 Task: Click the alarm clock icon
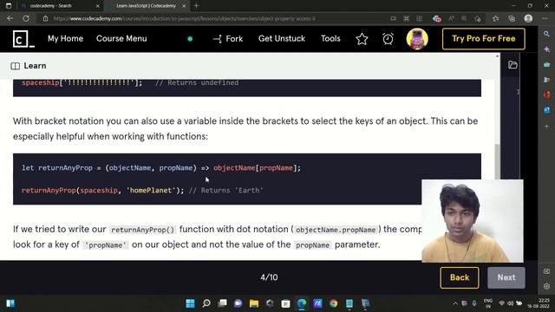(388, 39)
